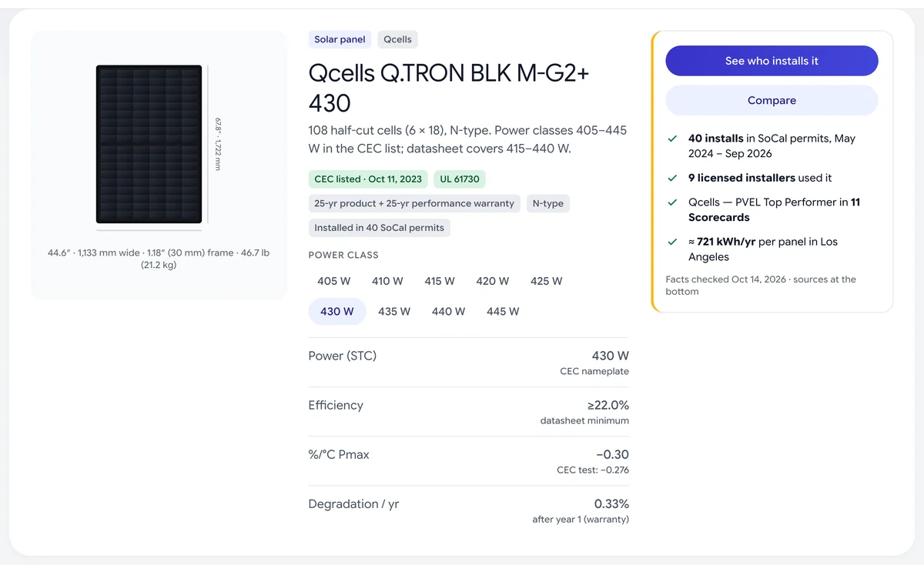Choose the 415 W power class
The image size is (924, 565).
(440, 281)
